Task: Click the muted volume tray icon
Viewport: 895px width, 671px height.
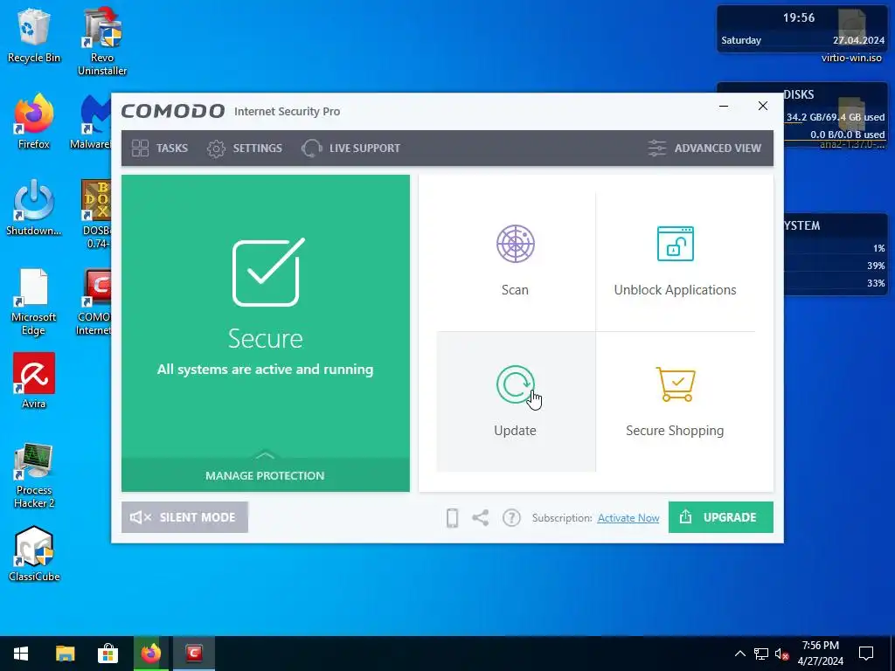Action: click(781, 654)
